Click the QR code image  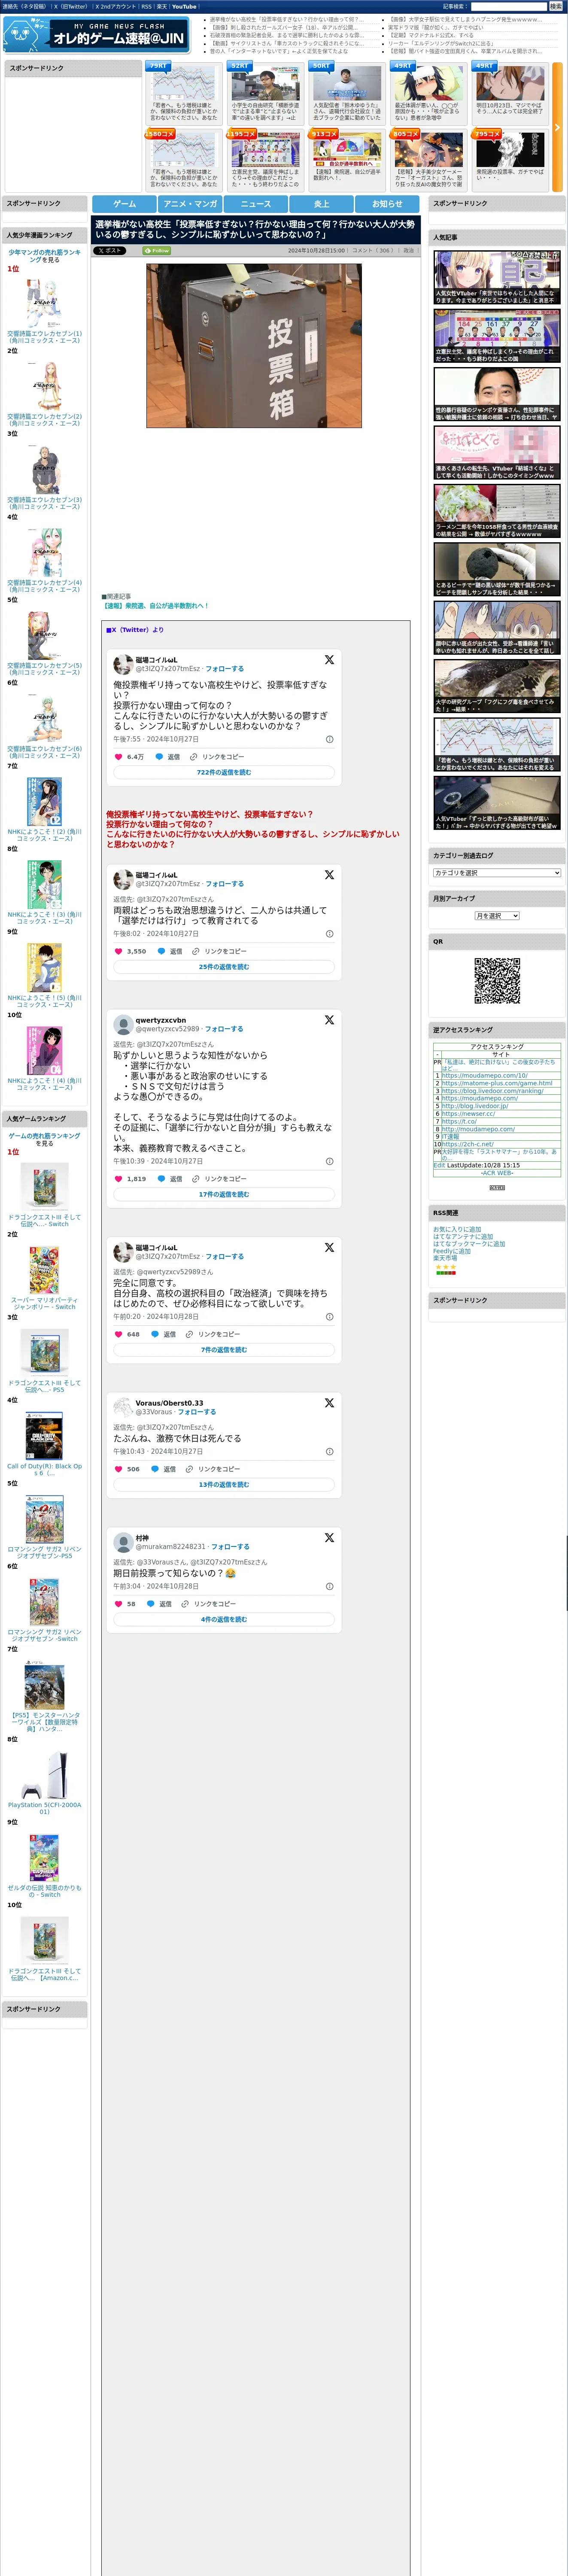[x=497, y=981]
